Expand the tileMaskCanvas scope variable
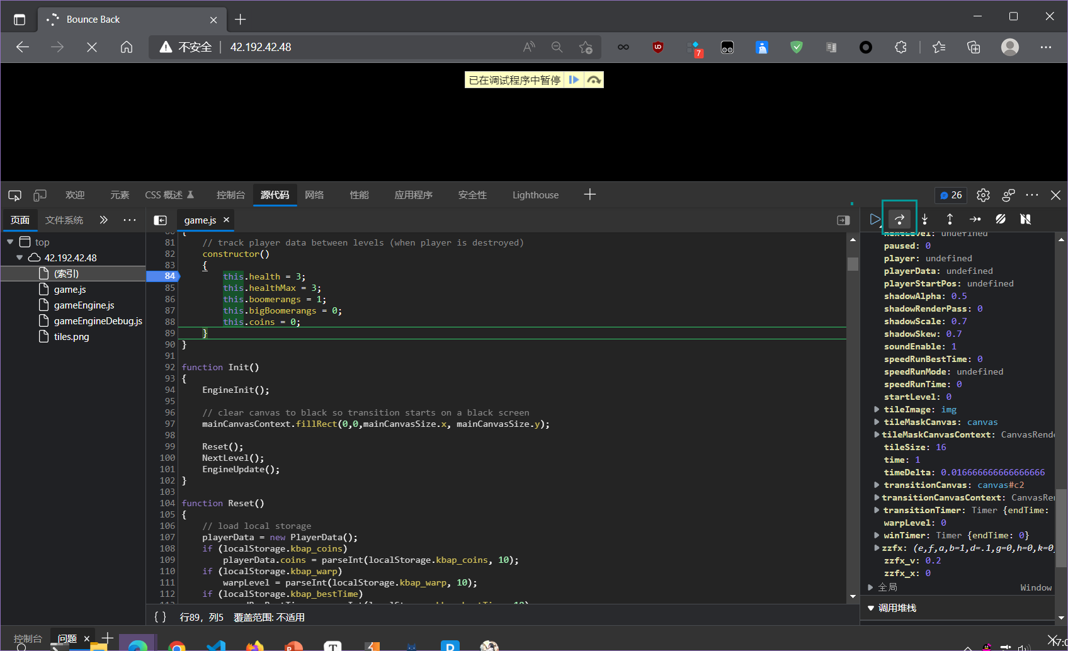This screenshot has height=651, width=1068. (877, 422)
